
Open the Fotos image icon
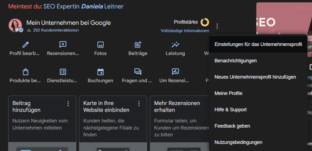101,45
